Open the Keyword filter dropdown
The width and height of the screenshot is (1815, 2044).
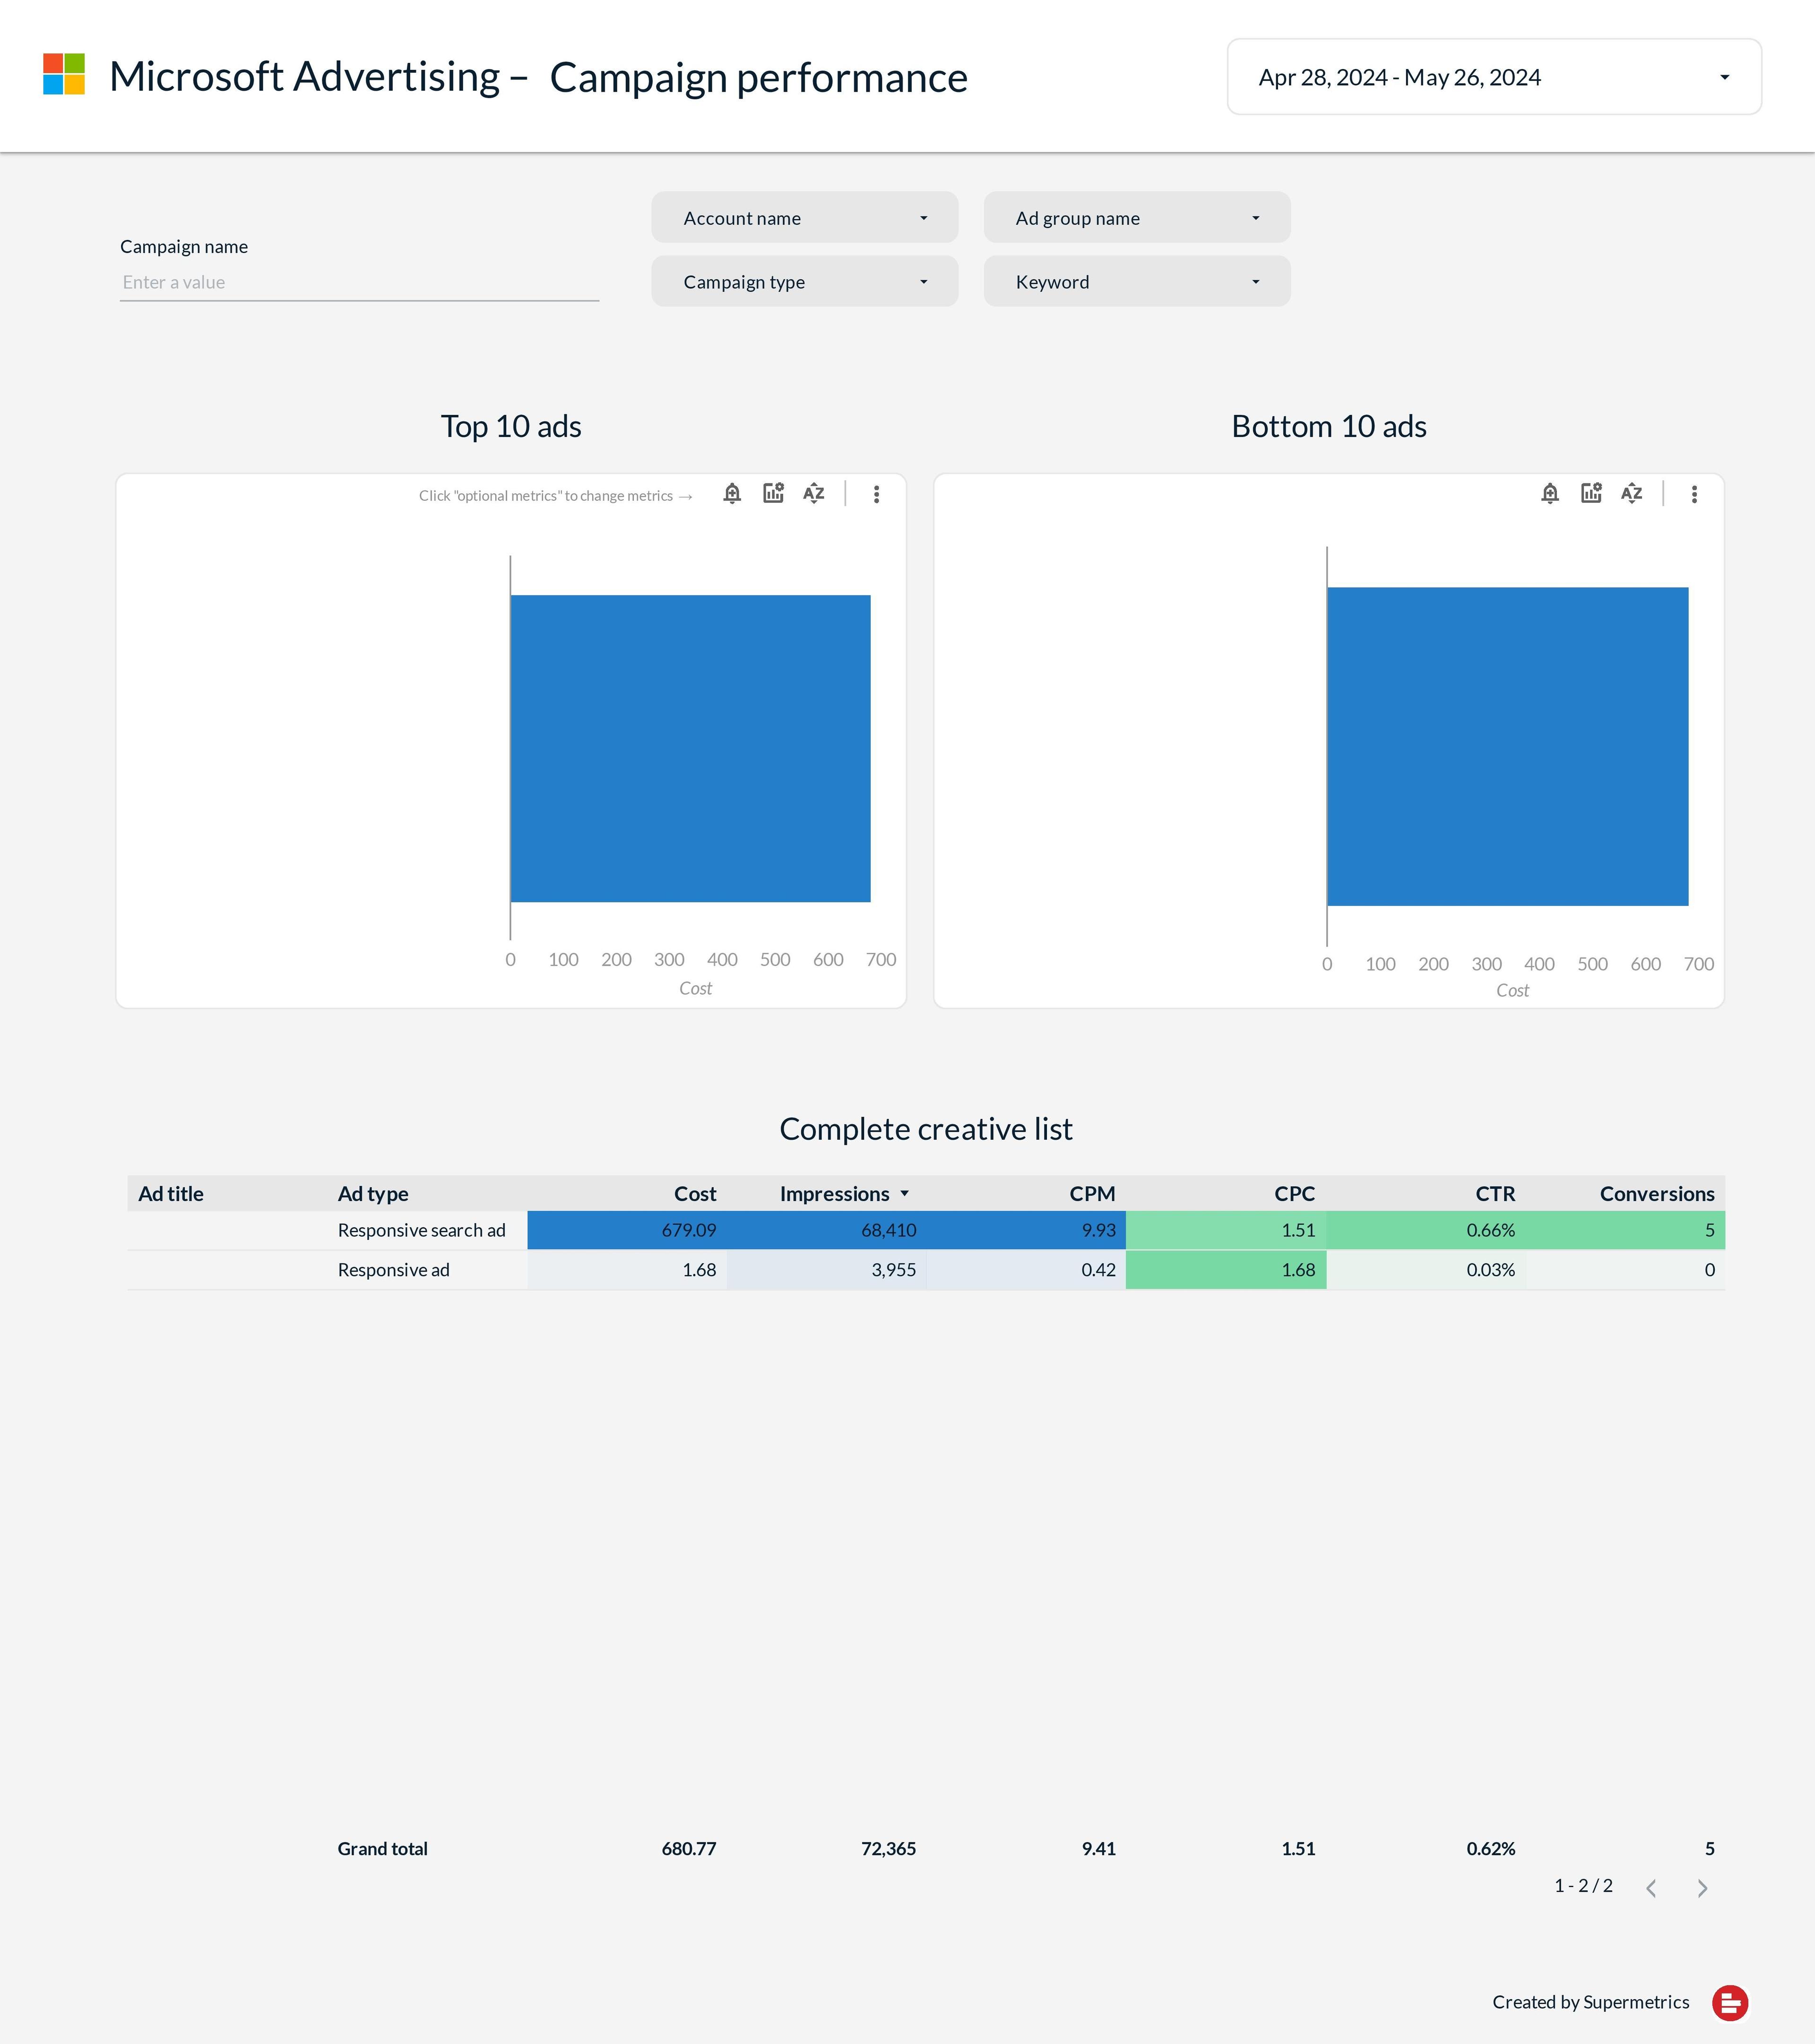(x=1137, y=282)
